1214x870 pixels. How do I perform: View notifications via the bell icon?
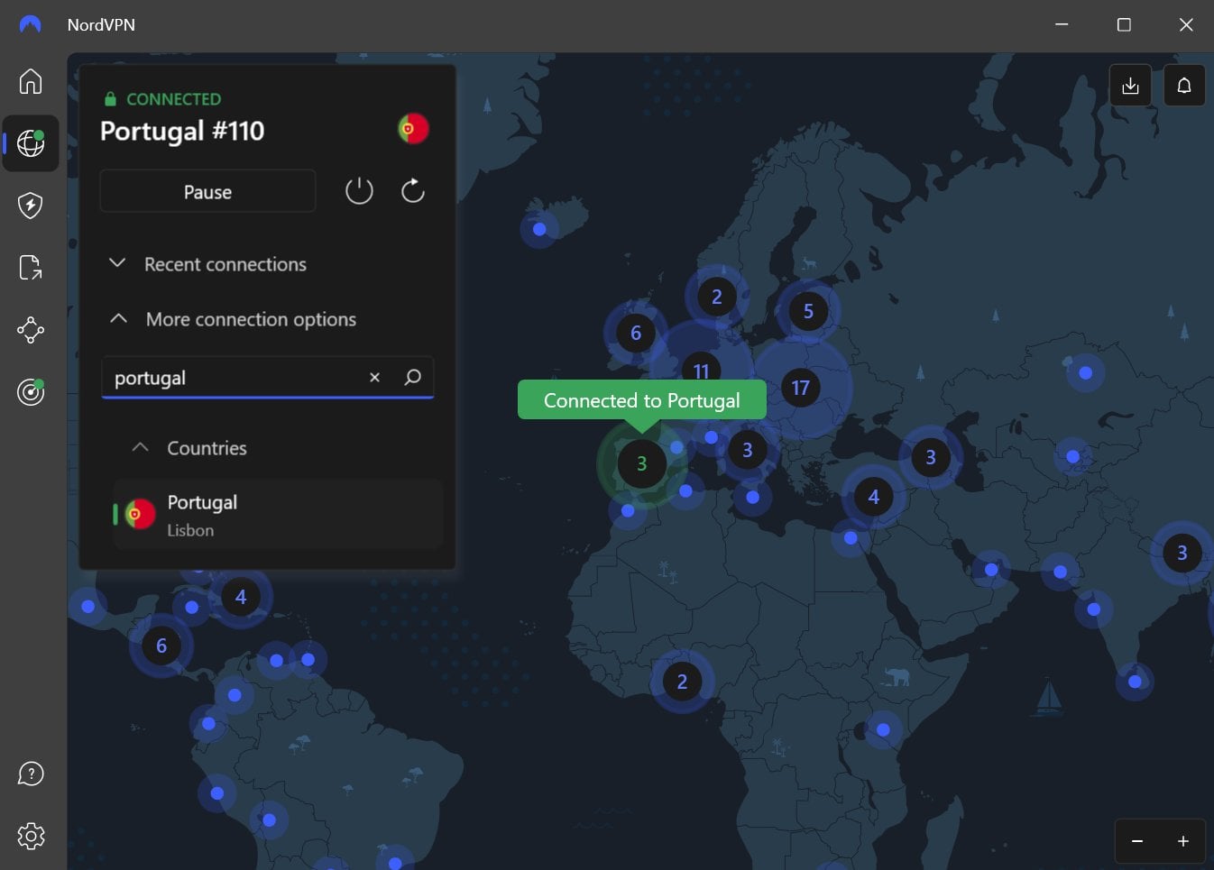click(1184, 85)
